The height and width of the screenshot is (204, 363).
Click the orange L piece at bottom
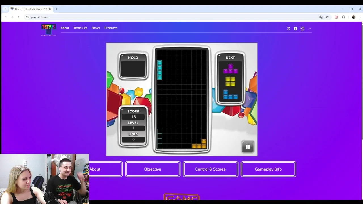coord(199,144)
